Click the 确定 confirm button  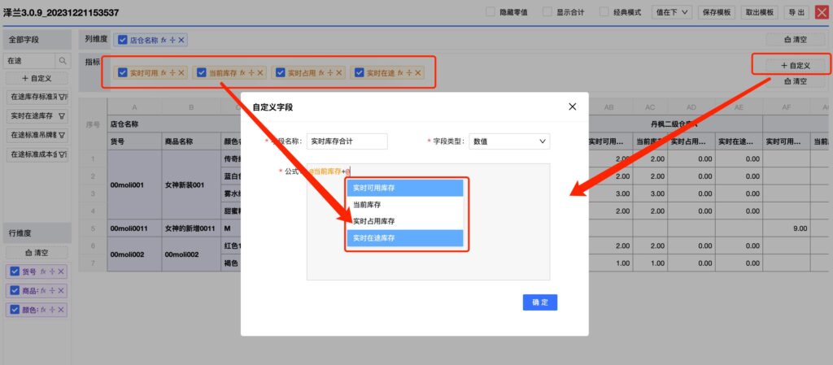540,302
